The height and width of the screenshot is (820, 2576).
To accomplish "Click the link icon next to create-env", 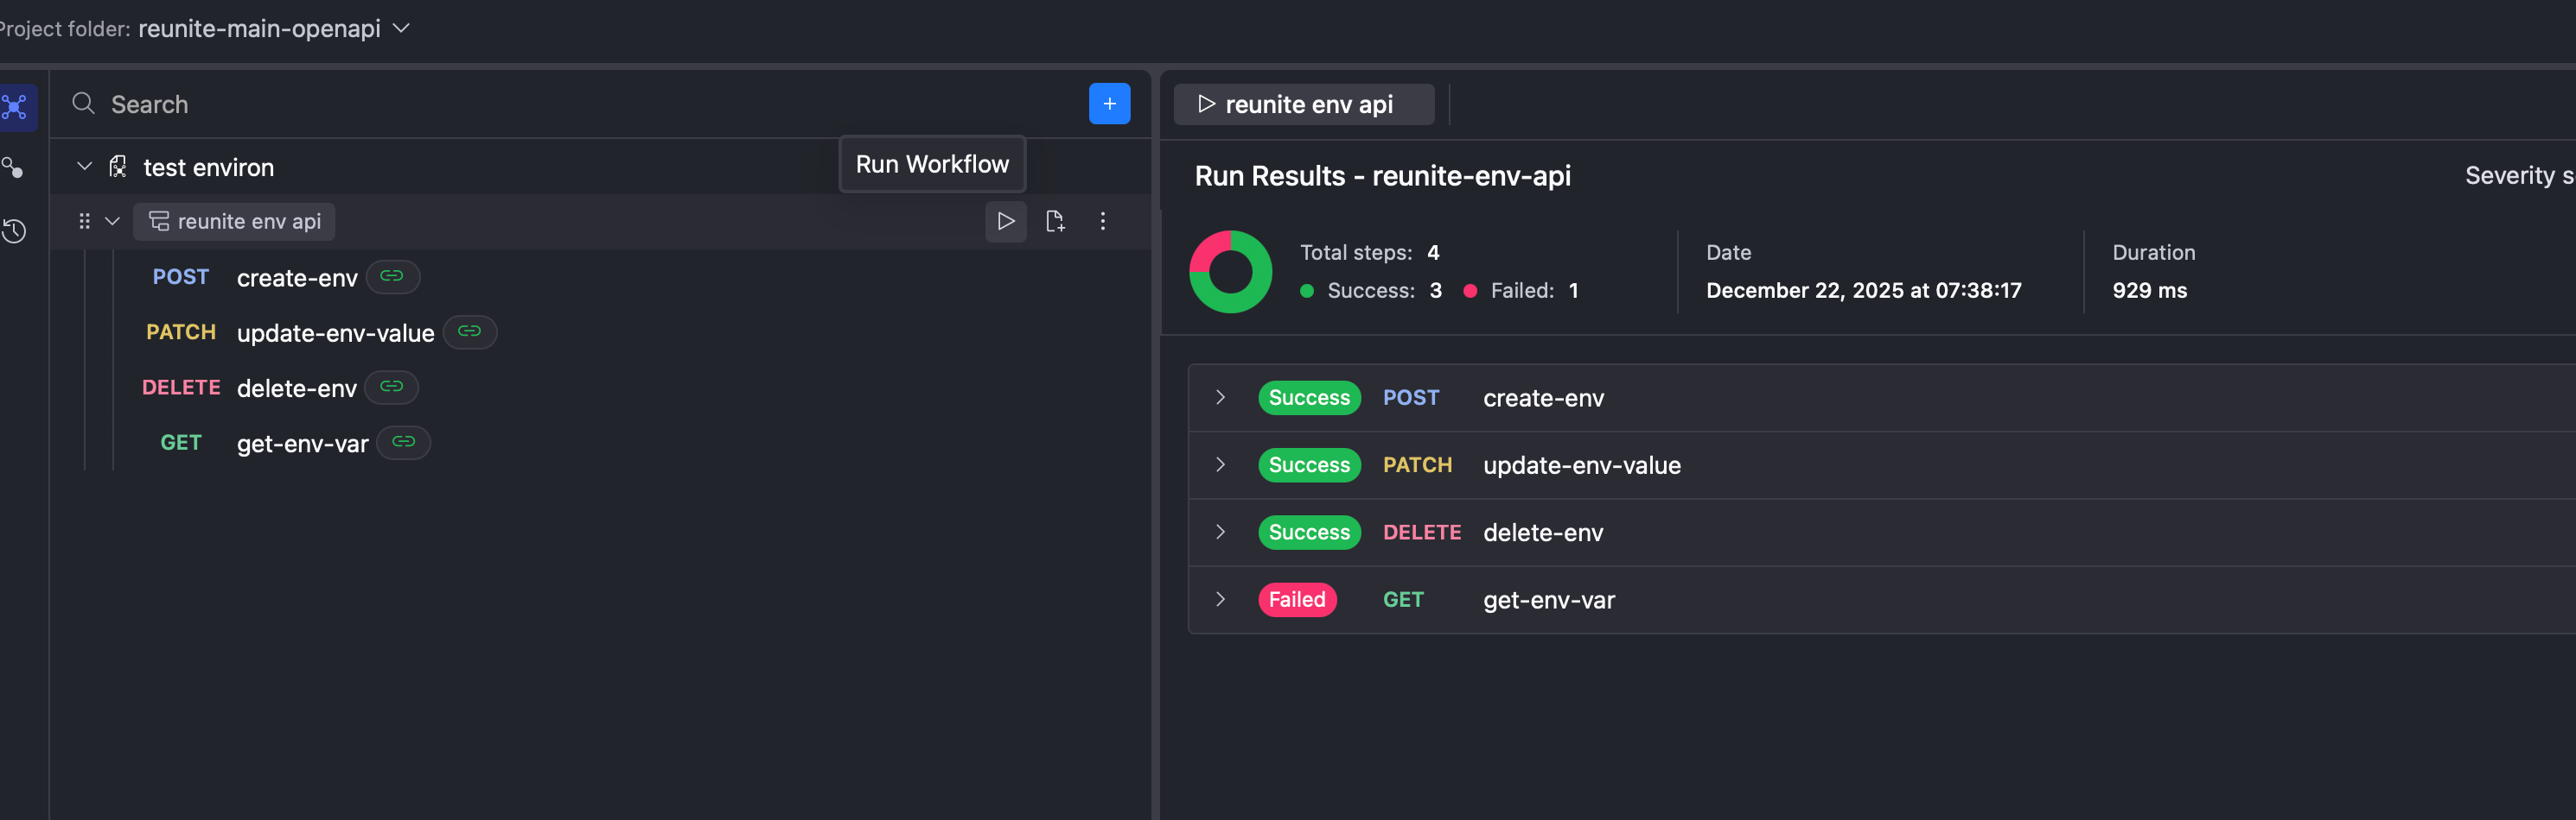I will 392,277.
